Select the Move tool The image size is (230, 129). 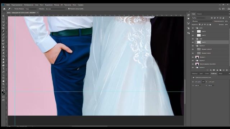point(3,16)
